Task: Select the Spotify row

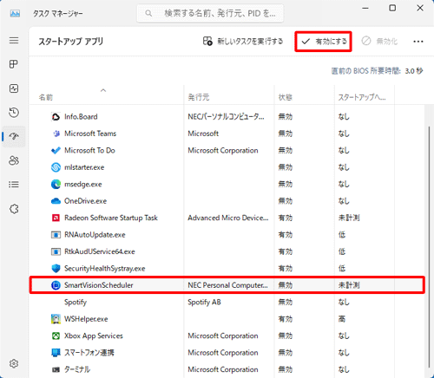Action: click(x=227, y=303)
